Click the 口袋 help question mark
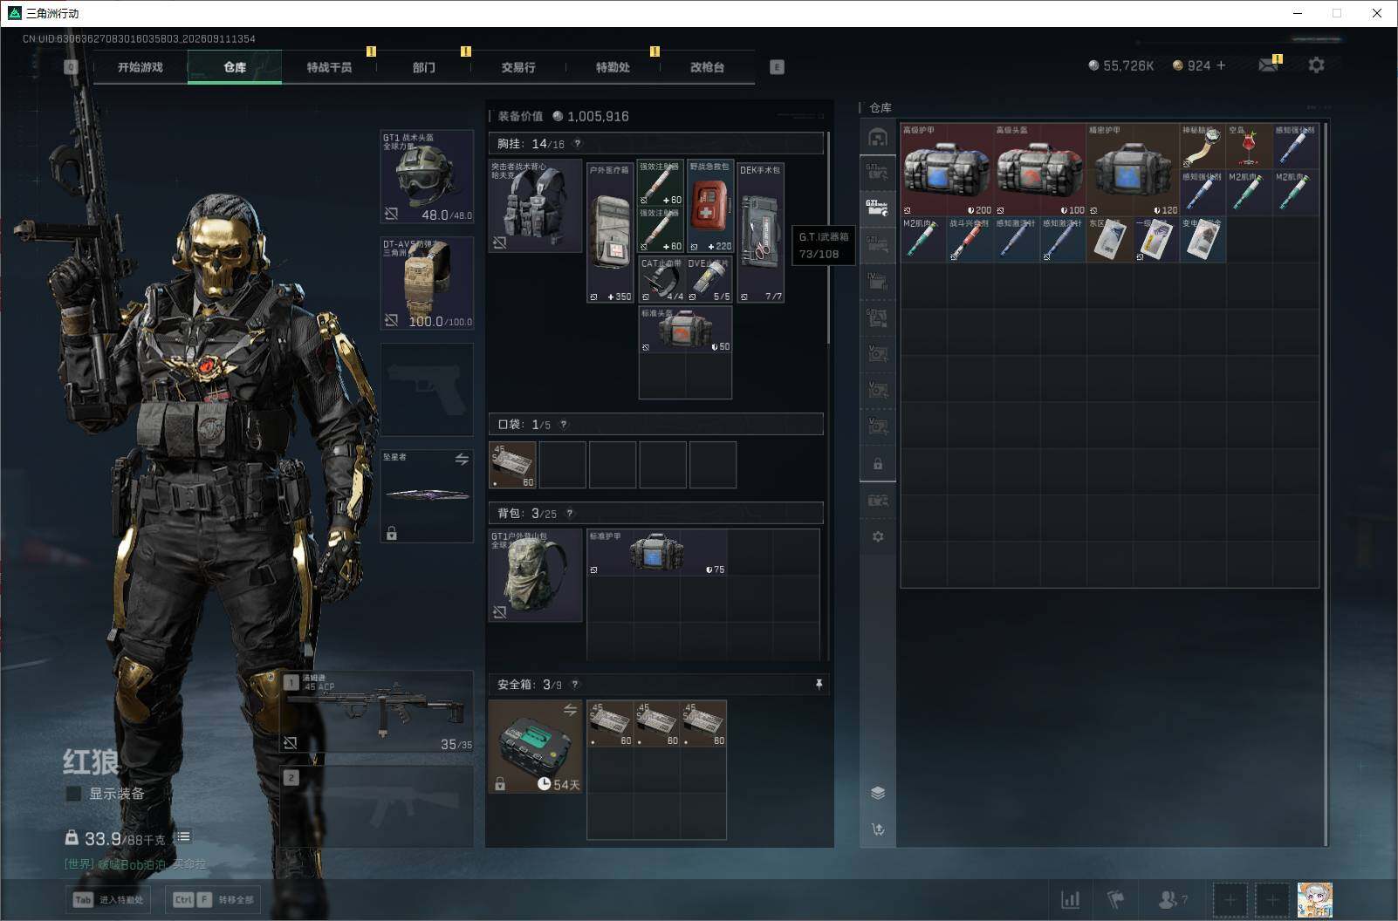The height and width of the screenshot is (921, 1398). click(564, 425)
